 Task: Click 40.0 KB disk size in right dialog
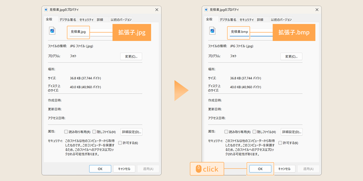point(245,87)
